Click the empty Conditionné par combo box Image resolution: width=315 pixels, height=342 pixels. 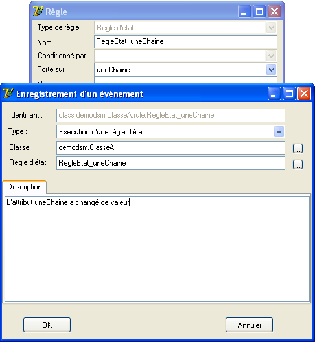(x=185, y=56)
